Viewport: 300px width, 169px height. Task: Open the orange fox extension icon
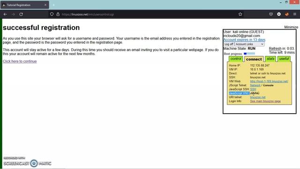tap(286, 14)
